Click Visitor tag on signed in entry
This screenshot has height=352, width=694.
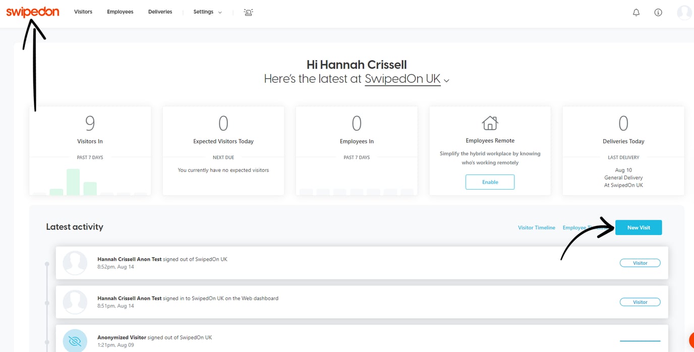pyautogui.click(x=640, y=302)
